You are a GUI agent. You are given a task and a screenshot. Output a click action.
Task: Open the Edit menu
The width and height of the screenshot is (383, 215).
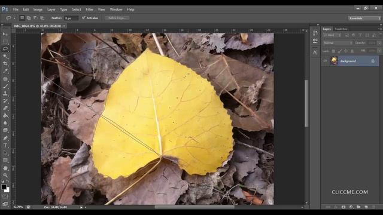point(26,10)
